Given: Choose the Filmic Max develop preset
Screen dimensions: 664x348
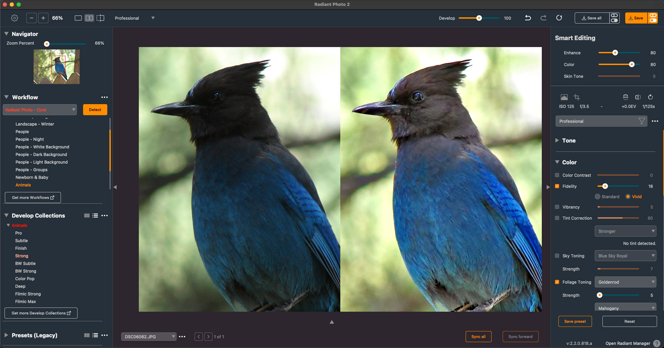Looking at the screenshot, I should point(26,301).
